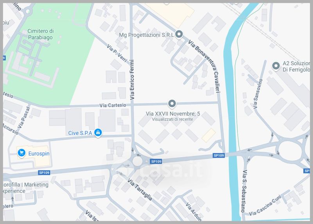313x224 pixels.
Task: Click the SP109 badge next to the canal
Action: tap(219, 155)
